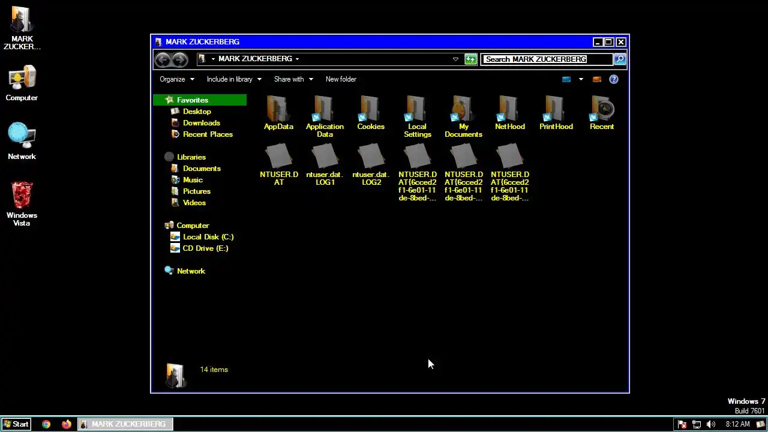Open the Windows Vista recycle bin icon
Screen dimensions: 768x432
click(x=22, y=204)
